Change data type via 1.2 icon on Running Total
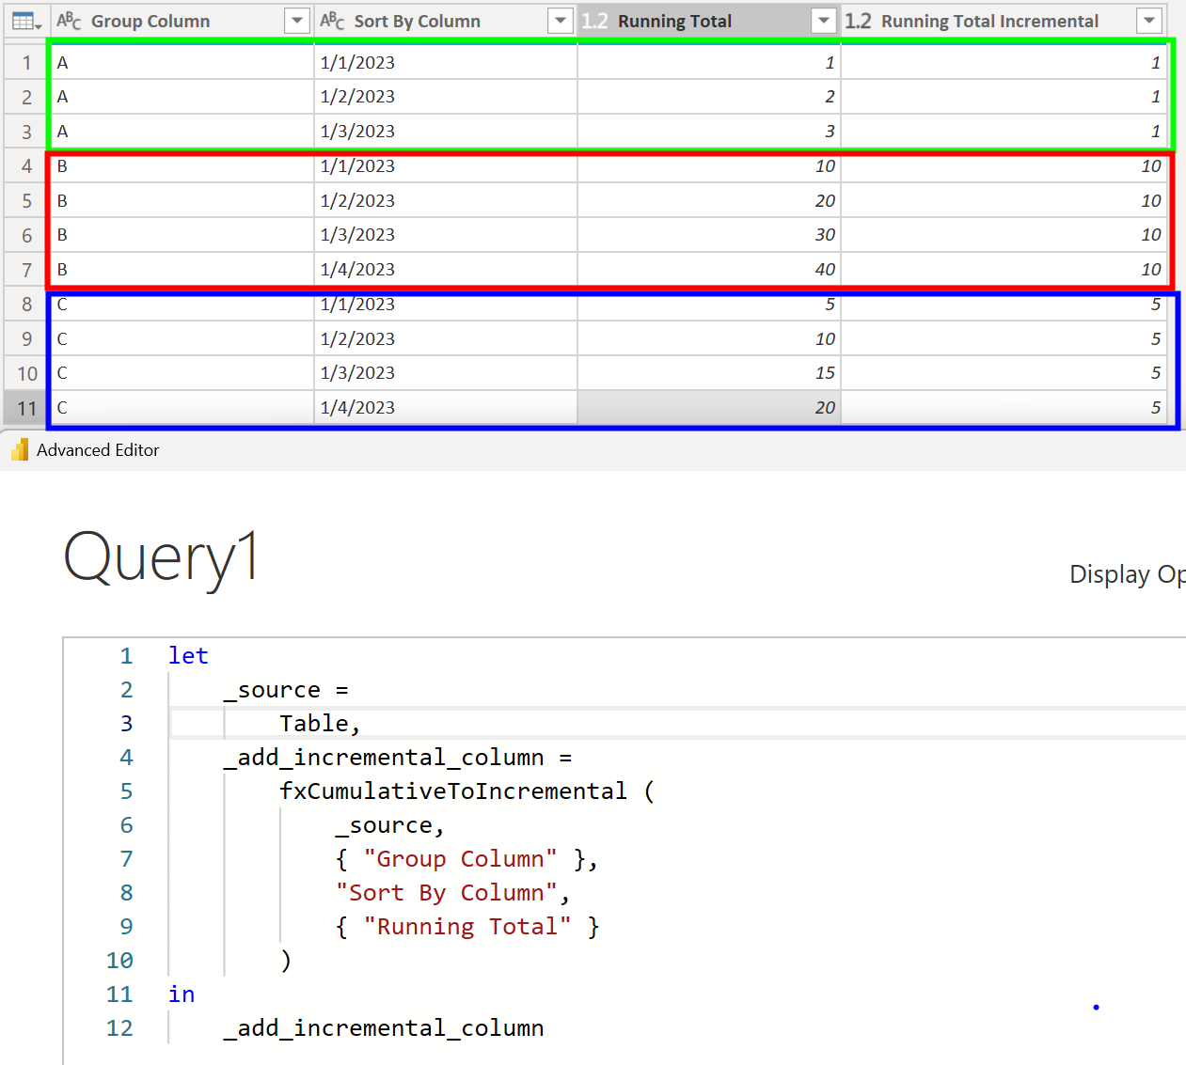1186x1065 pixels. coord(594,21)
